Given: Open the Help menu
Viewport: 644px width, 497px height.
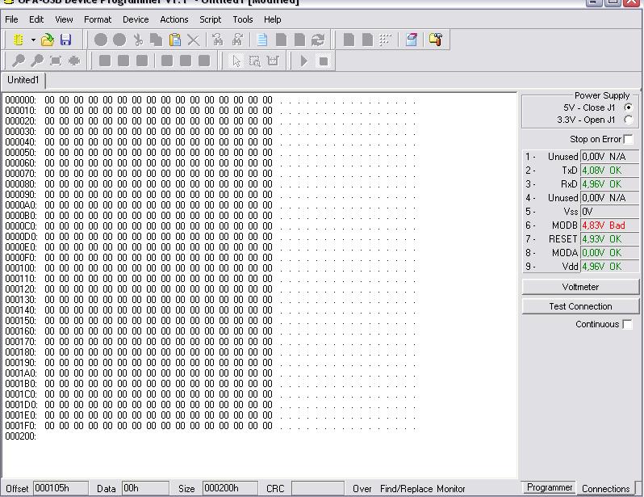Looking at the screenshot, I should point(272,19).
